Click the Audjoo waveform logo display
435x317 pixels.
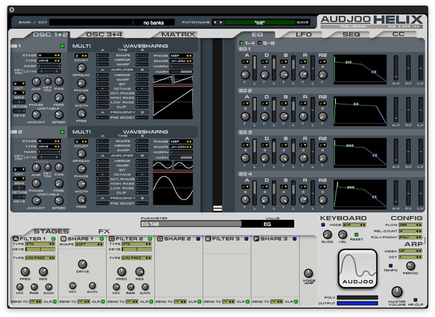[357, 269]
